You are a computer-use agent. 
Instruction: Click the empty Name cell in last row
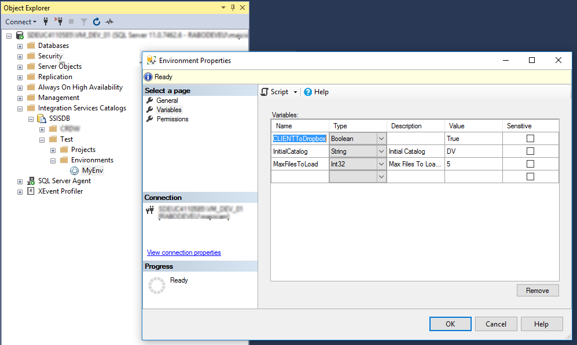coord(300,177)
